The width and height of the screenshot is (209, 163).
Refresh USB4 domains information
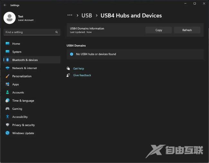187,30
